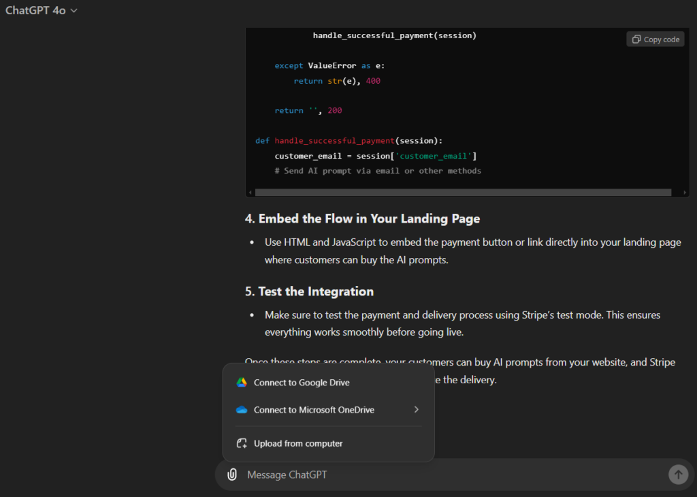Screen dimensions: 697x497
Task: Click the indented 'handle_successful_payment(session)' call at top
Action: tap(394, 35)
